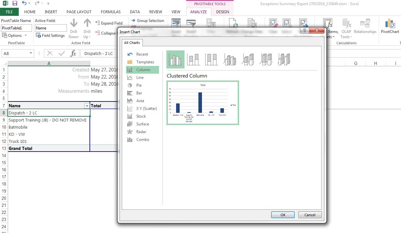This screenshot has width=401, height=233.
Task: Click Group Selection button
Action: click(x=148, y=20)
